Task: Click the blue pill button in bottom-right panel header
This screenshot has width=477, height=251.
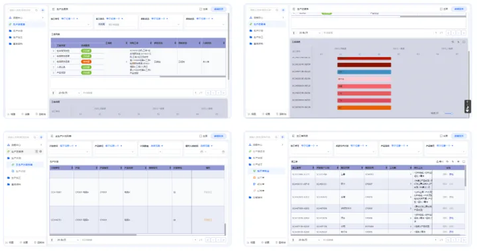Action: click(458, 136)
